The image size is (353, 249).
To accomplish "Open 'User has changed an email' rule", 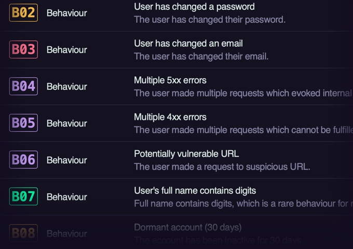I will click(188, 44).
